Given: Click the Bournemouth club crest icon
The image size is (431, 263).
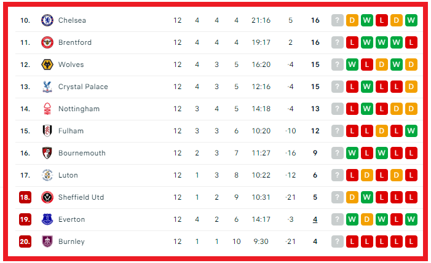Looking at the screenshot, I should click(x=47, y=153).
